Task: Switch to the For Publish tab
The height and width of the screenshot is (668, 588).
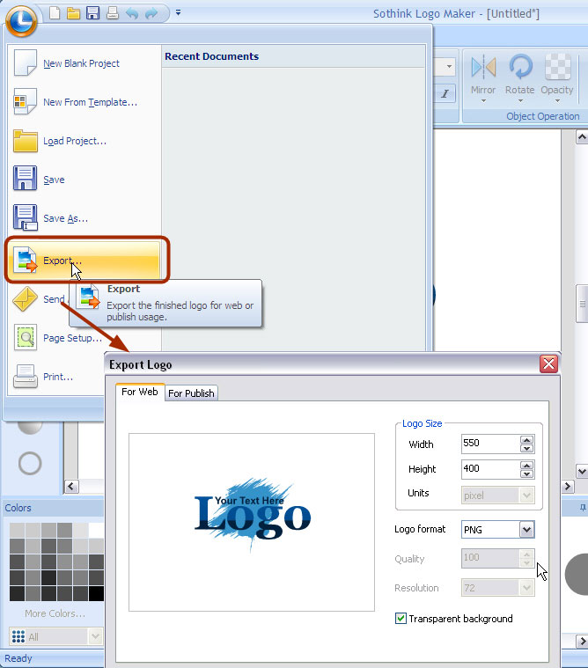Action: pyautogui.click(x=191, y=393)
